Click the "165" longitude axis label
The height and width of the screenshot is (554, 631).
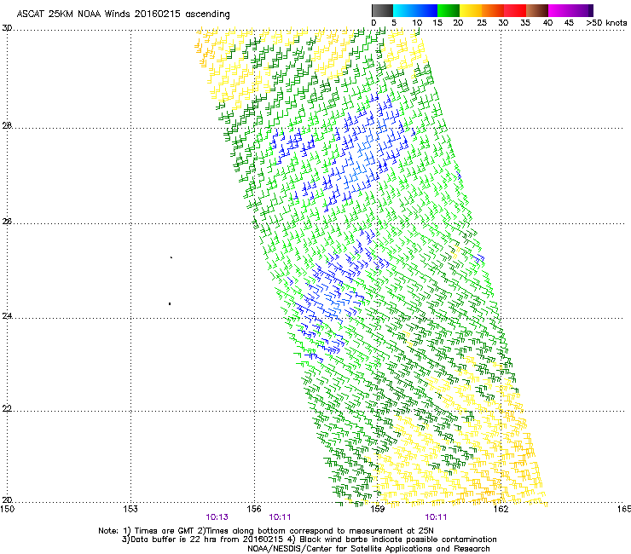click(624, 509)
